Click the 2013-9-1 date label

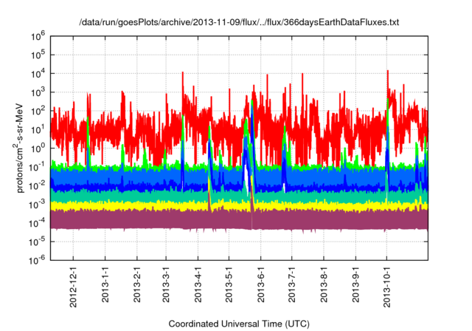click(355, 285)
